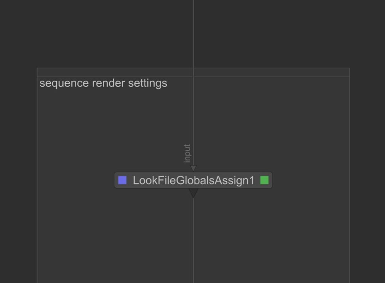
Task: Click the top-left corner of the backdrop
Action: click(38, 68)
